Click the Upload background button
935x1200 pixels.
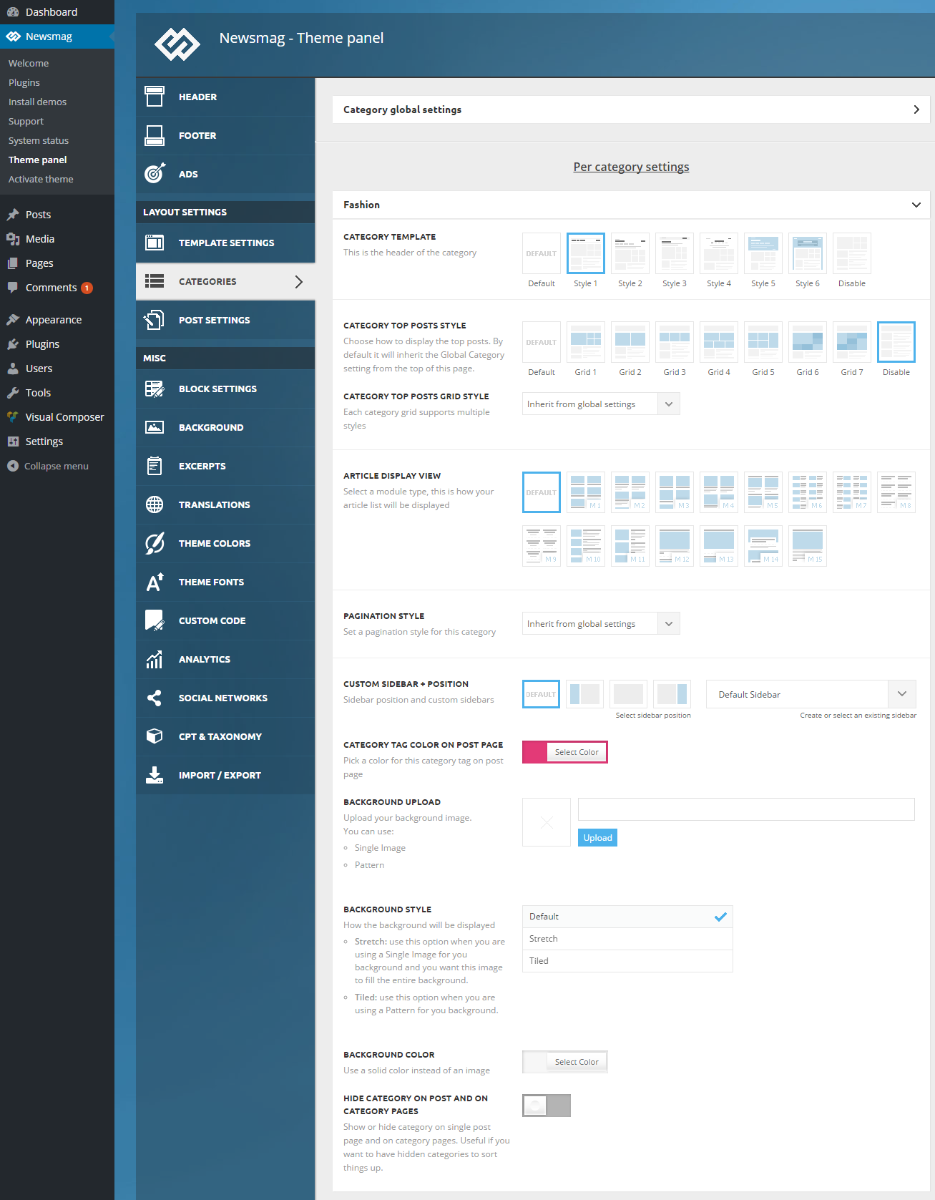coord(597,838)
